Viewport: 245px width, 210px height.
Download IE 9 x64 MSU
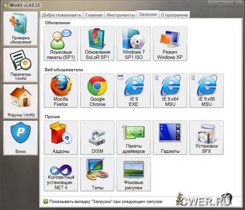click(x=170, y=91)
